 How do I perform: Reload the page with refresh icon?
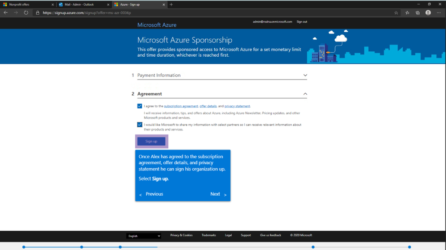tap(26, 12)
